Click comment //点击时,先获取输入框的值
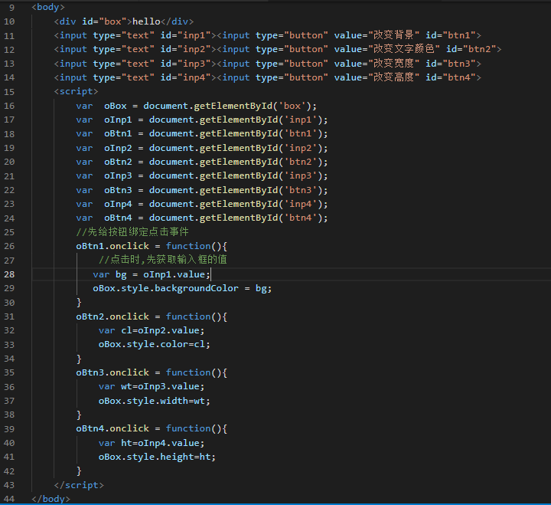 (163, 260)
